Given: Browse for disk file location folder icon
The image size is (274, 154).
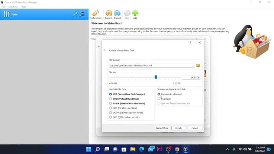Looking at the screenshot, I should [x=198, y=65].
